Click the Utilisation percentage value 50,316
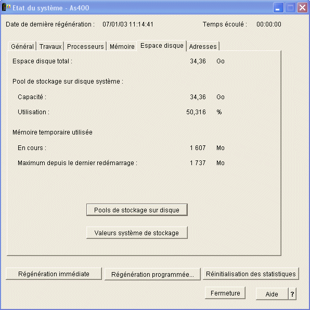The height and width of the screenshot is (310, 310). tap(196, 112)
